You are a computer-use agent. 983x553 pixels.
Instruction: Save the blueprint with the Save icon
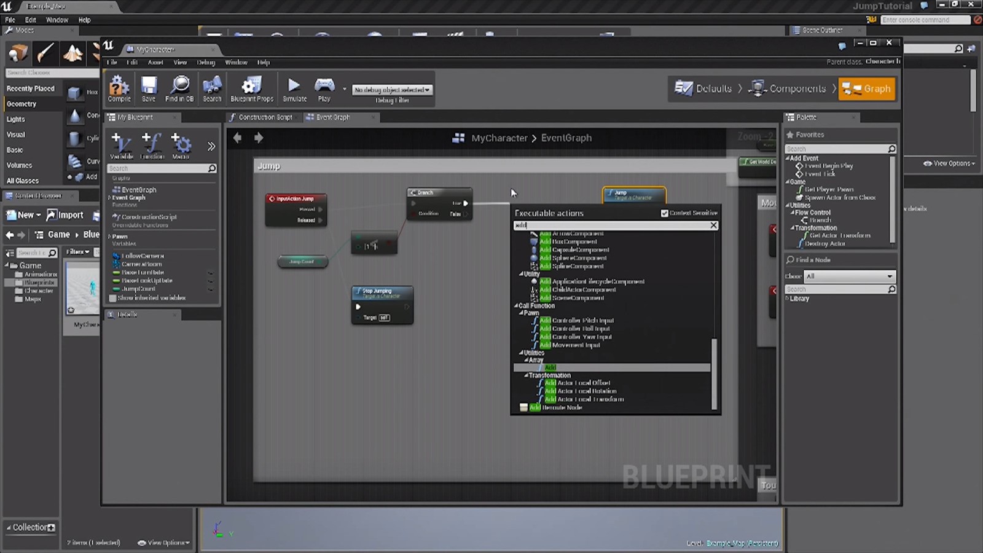149,88
